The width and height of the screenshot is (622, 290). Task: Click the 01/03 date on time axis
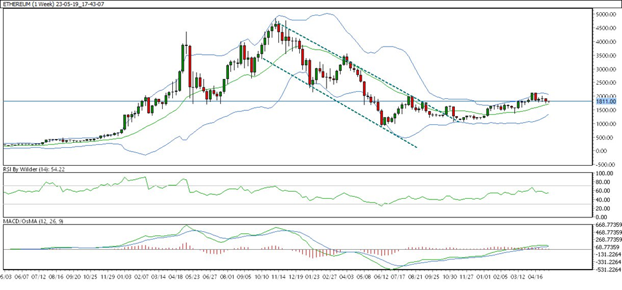[x=125, y=279]
